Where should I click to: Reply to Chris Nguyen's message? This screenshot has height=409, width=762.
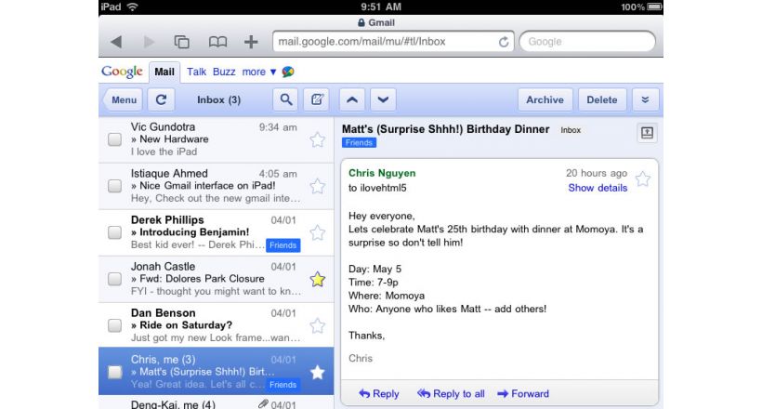378,394
